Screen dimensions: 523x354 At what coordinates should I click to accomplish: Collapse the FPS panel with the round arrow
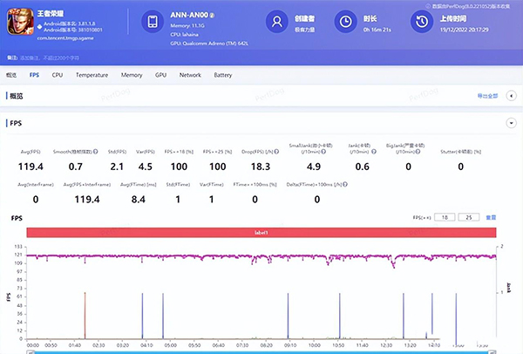click(511, 124)
